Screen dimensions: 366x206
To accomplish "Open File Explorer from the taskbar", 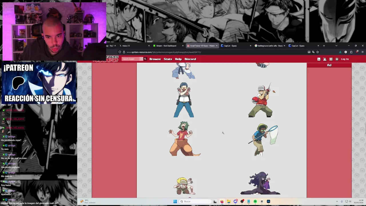I will point(228,201).
